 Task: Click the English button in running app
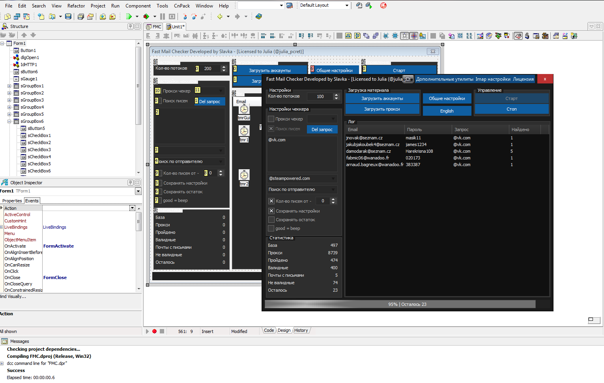tap(447, 111)
